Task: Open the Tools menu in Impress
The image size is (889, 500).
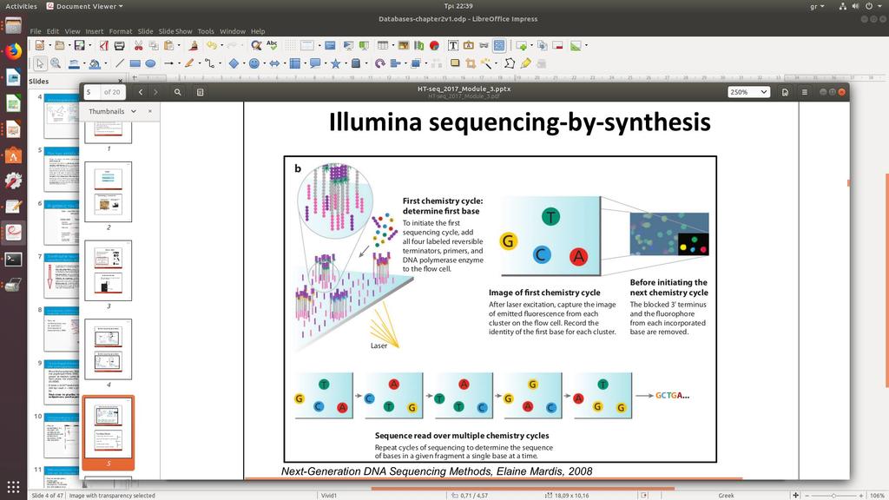Action: (206, 31)
